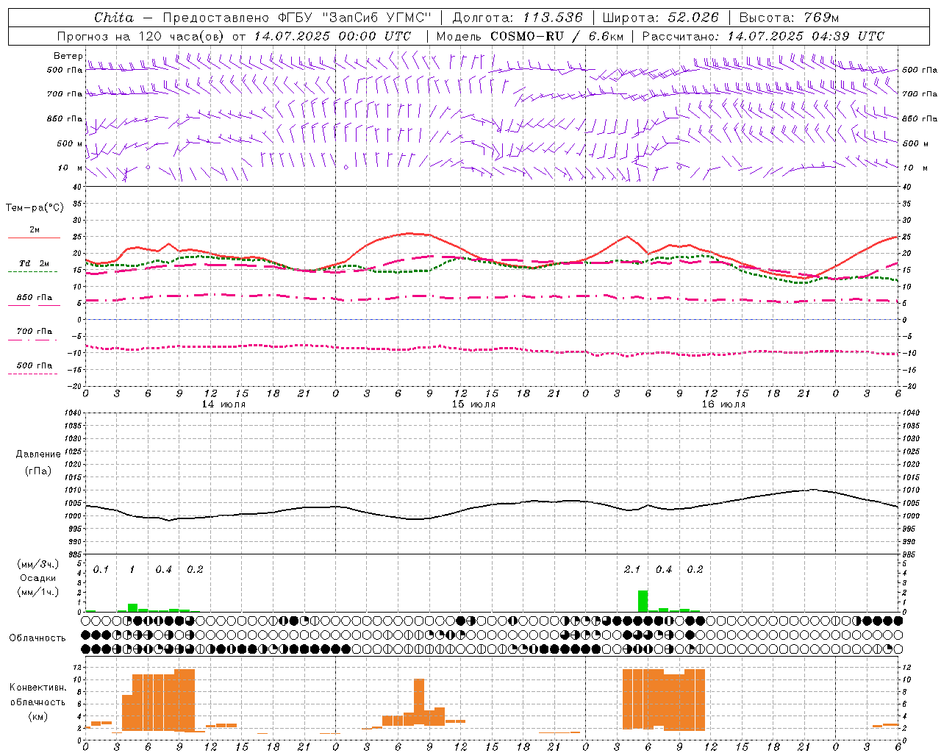The height and width of the screenshot is (753, 941).
Task: Click the "2.1" three-hour precipitation value
Action: [632, 569]
